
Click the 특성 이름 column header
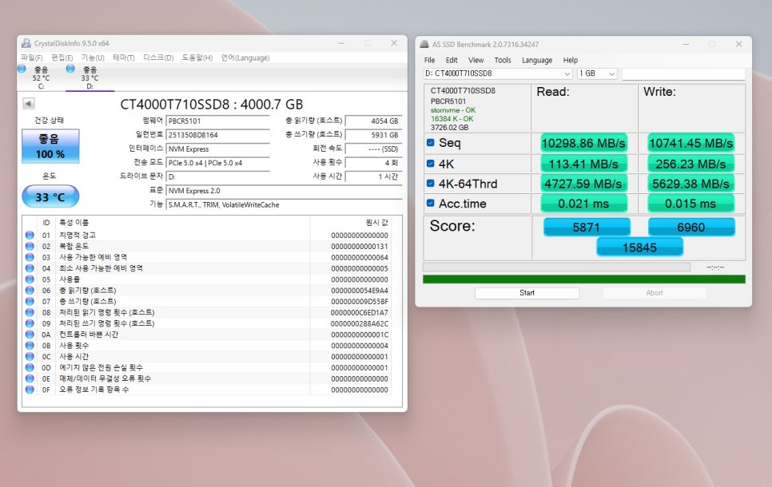[x=74, y=223]
